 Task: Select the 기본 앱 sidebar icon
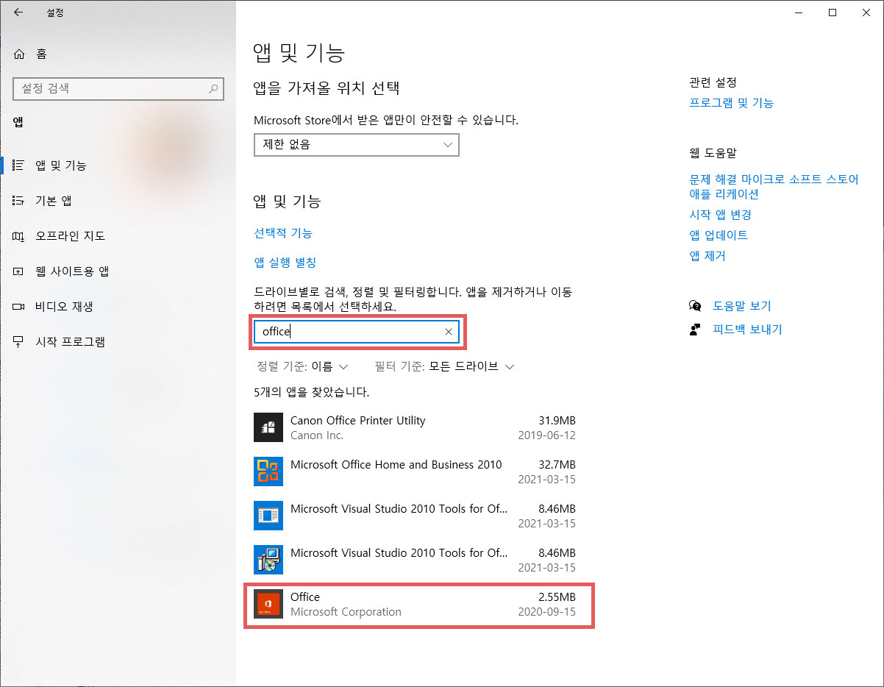[x=19, y=201]
